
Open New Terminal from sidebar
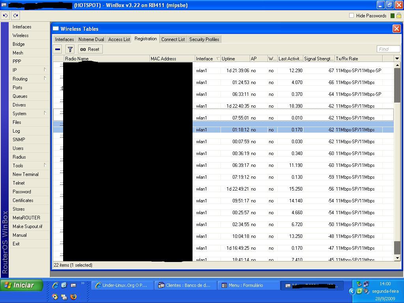(26, 174)
